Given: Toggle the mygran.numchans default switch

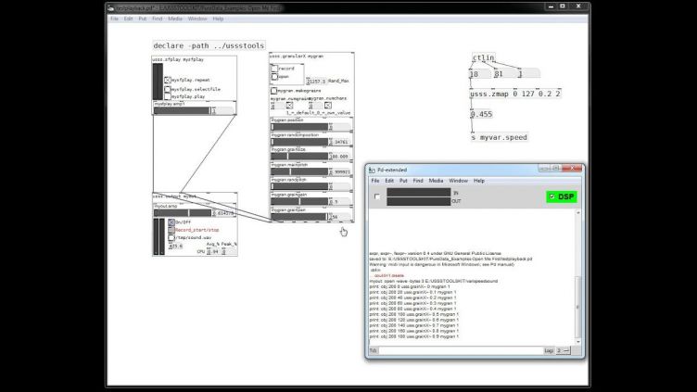Looking at the screenshot, I should 327,106.
